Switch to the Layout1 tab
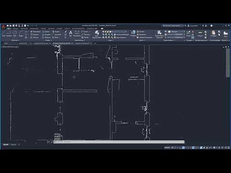 [x=13, y=145]
